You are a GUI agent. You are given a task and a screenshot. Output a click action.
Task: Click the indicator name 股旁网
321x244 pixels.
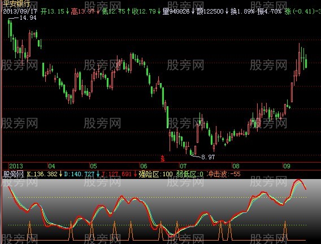pos(14,174)
